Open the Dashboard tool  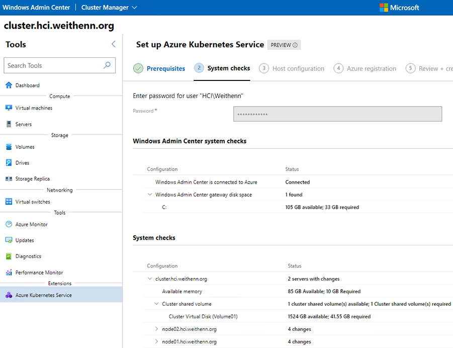click(28, 85)
